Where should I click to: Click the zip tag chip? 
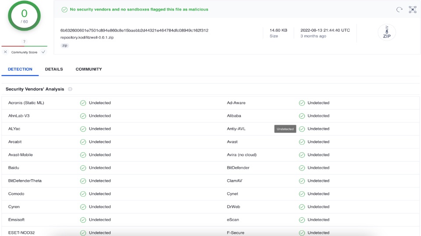tap(65, 45)
